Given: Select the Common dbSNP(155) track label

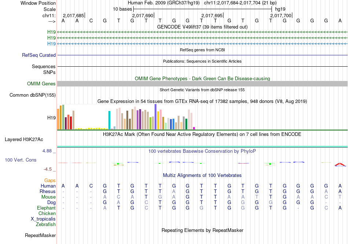Looking at the screenshot, I should pyautogui.click(x=33, y=95).
